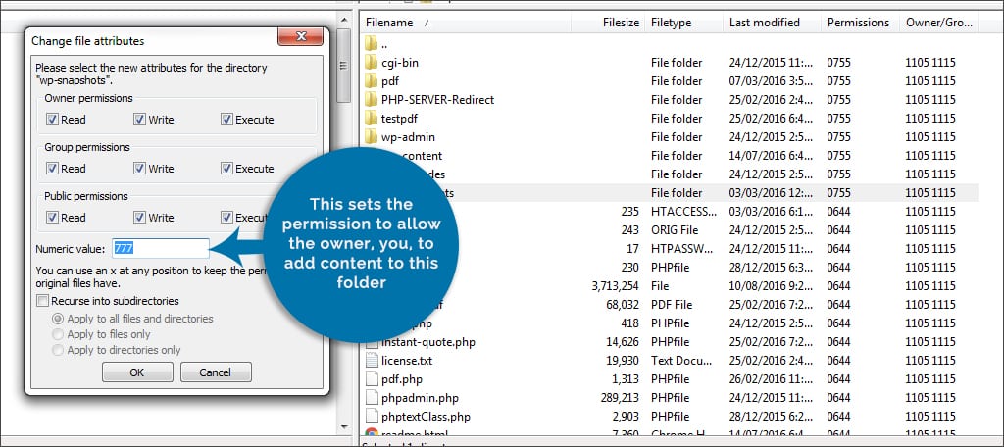Click the ORIG File filetype cell
1004x447 pixels.
(x=675, y=230)
